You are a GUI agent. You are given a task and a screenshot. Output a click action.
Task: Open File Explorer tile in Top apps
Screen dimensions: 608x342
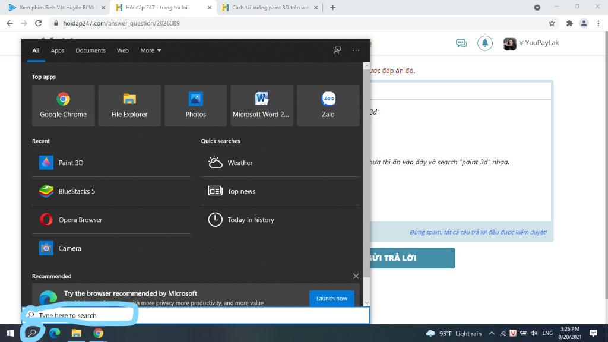pyautogui.click(x=129, y=106)
